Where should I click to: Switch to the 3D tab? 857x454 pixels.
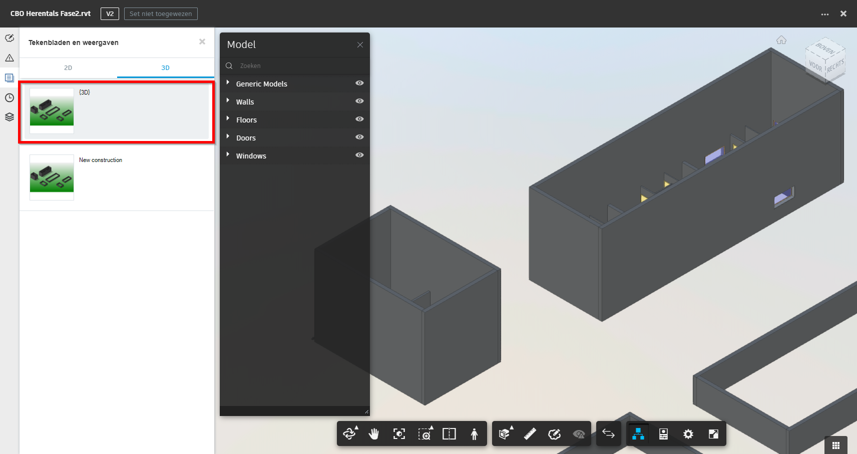tap(166, 68)
